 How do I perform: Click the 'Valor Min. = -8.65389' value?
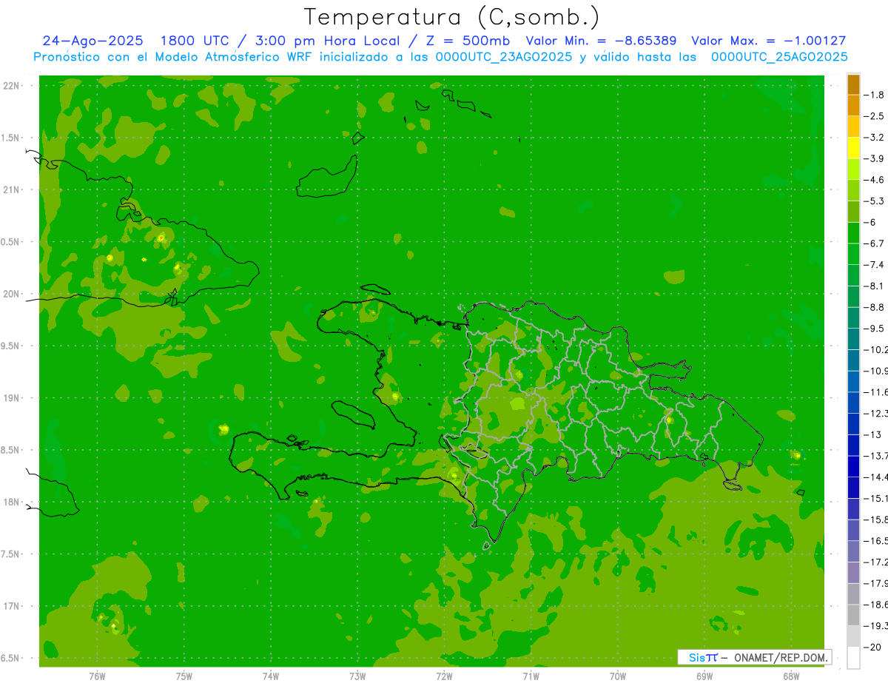click(600, 41)
